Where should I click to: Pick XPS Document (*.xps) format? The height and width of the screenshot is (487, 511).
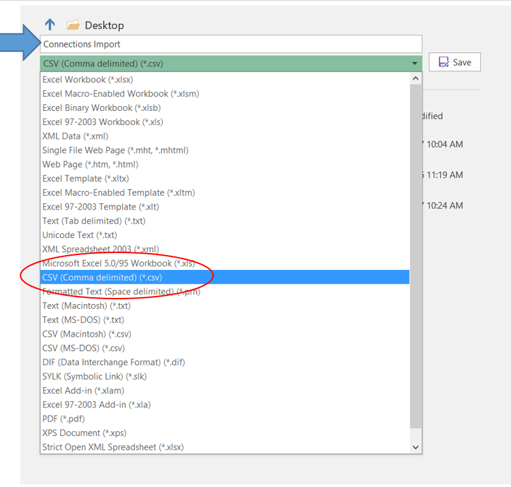[x=84, y=433]
